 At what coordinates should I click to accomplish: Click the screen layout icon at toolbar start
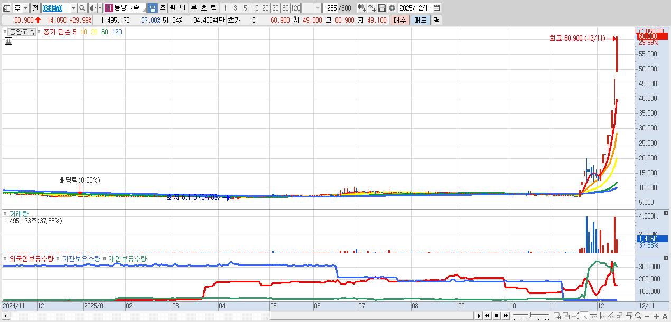(x=6, y=8)
